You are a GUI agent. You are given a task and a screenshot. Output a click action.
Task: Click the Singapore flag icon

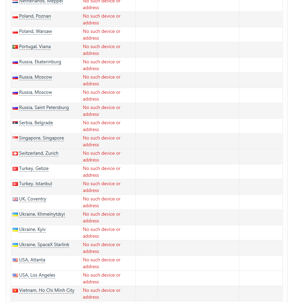(15, 138)
